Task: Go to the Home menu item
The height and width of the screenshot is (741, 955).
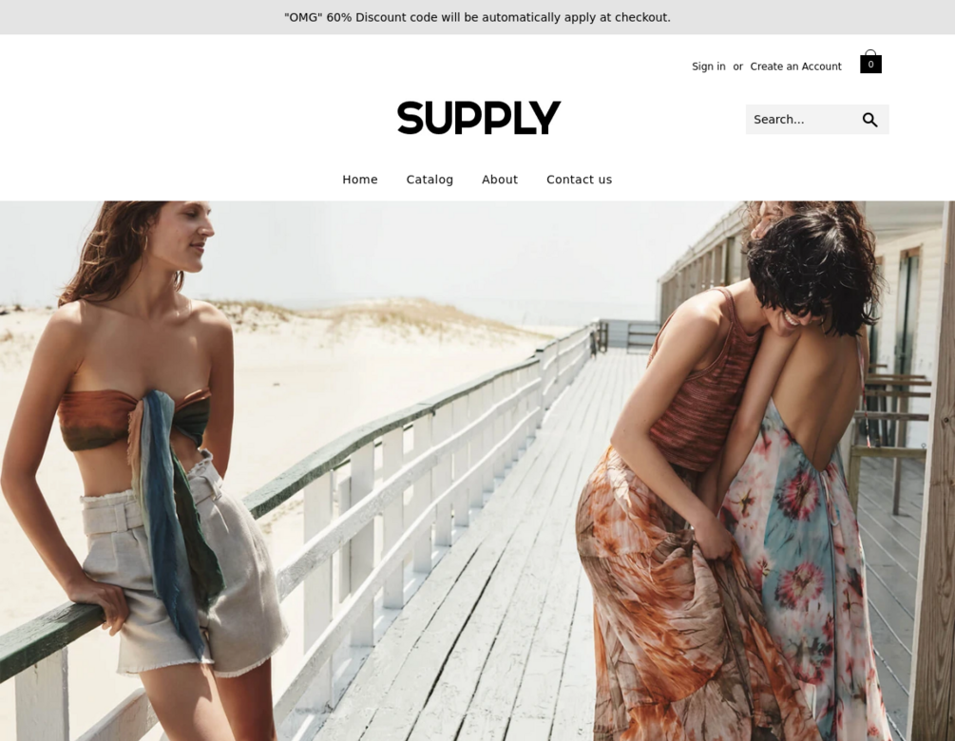Action: (360, 180)
